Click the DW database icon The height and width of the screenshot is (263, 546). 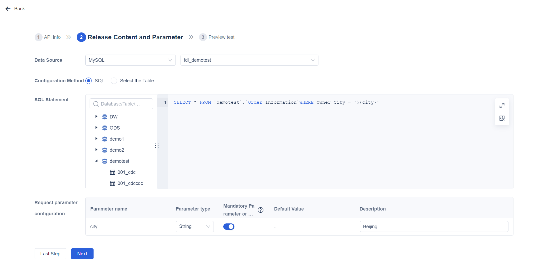pos(105,117)
